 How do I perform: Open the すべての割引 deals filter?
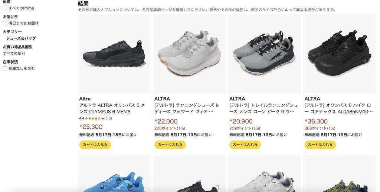coord(14,53)
